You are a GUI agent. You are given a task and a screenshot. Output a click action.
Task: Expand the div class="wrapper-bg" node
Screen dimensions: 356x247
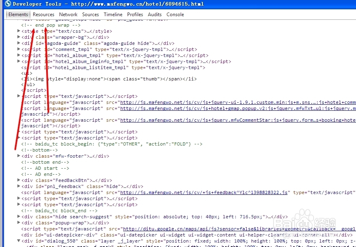[19, 37]
